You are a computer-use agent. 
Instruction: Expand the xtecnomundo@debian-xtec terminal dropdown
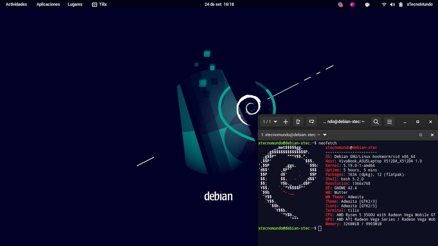coord(325,134)
